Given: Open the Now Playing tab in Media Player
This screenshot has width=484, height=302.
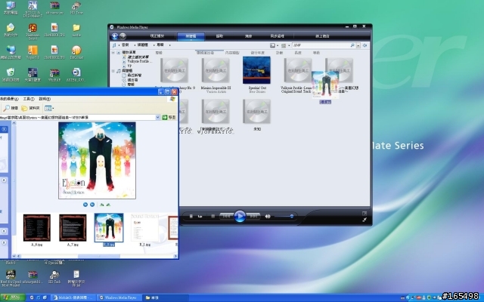Looking at the screenshot, I should click(157, 36).
